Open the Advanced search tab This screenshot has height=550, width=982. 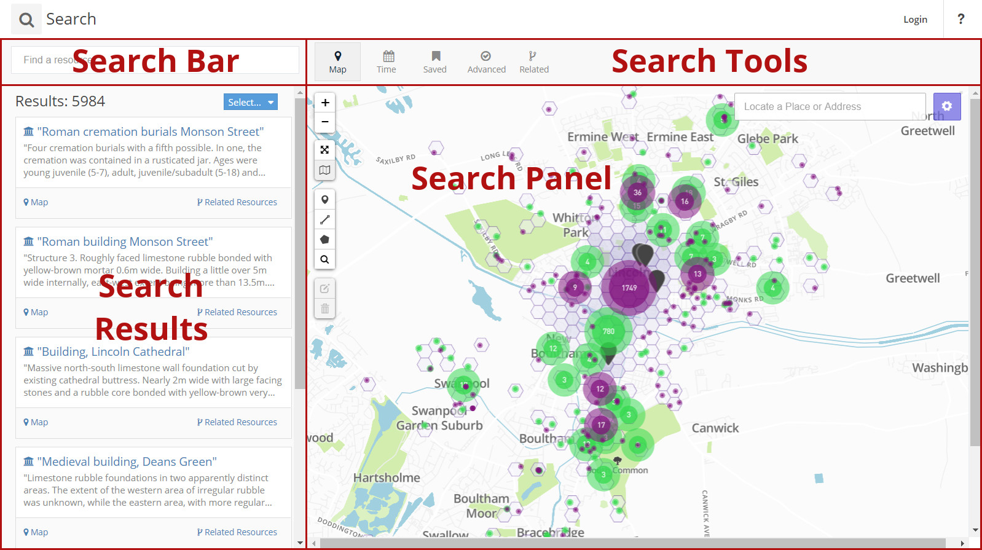486,62
